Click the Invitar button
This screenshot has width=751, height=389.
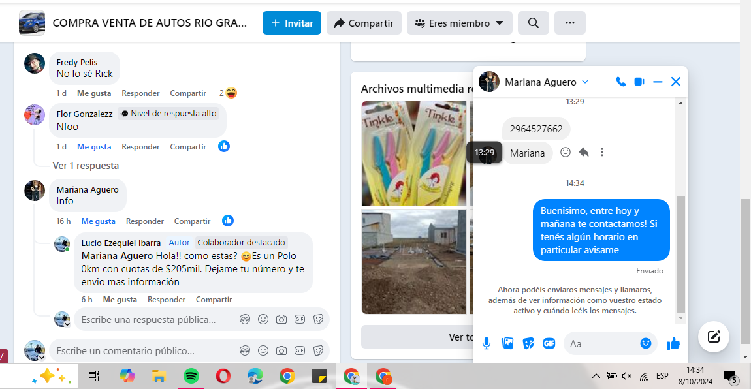[x=292, y=23]
